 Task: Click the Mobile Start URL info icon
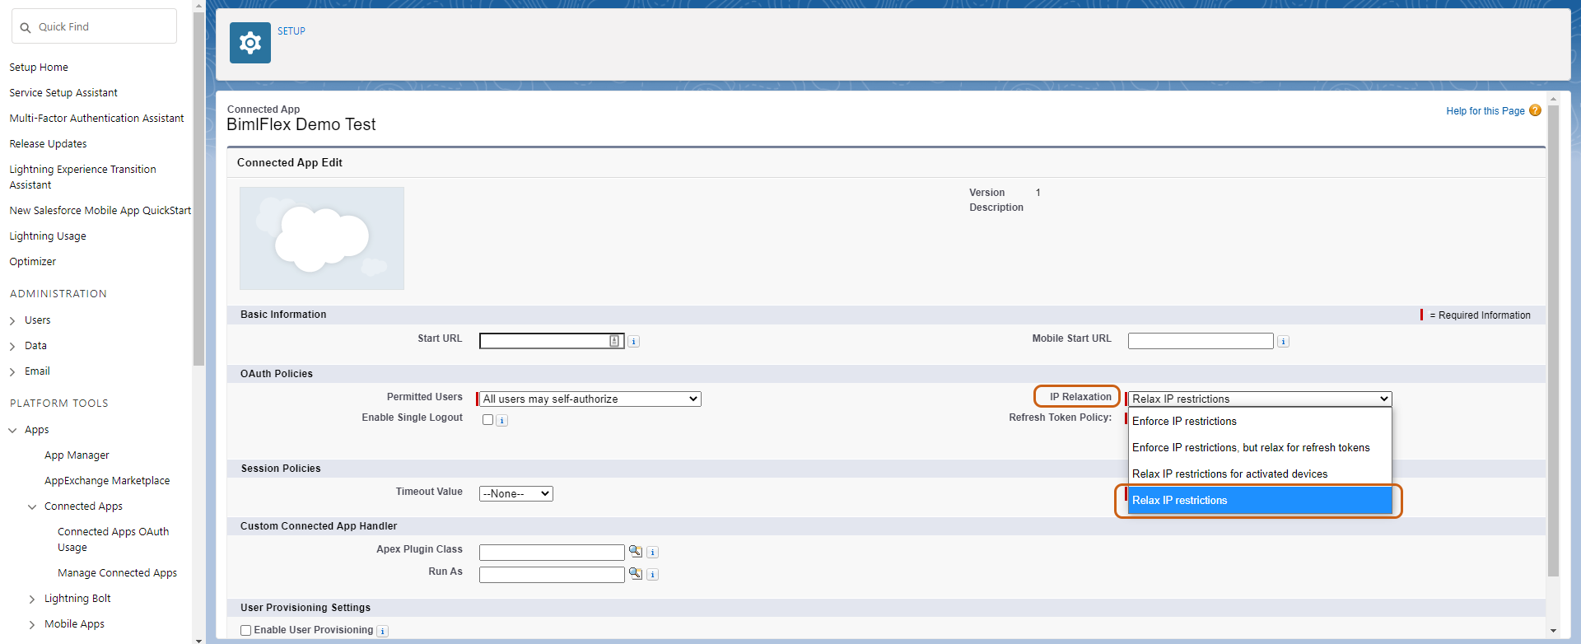click(x=1283, y=342)
